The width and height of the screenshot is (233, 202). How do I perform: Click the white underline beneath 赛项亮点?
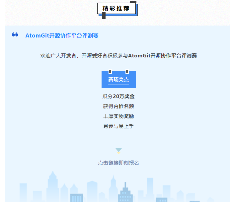(x=118, y=85)
